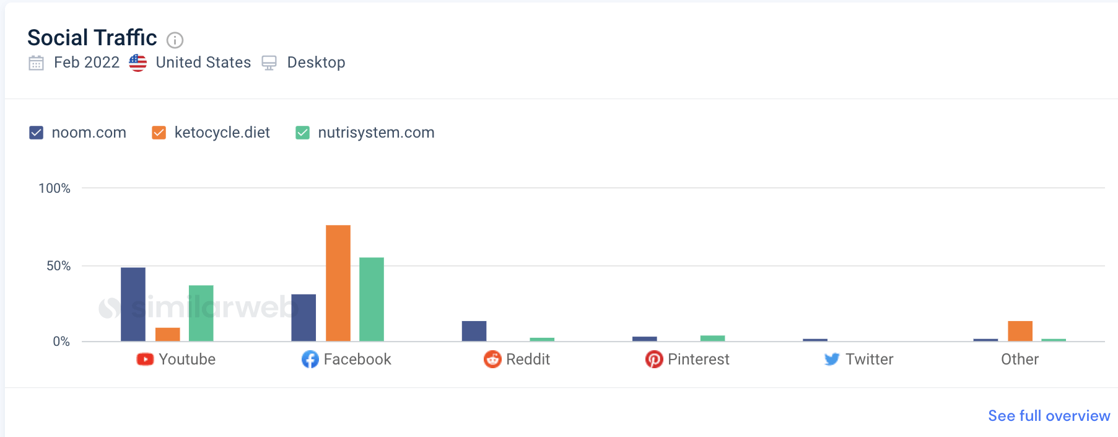Click the Social Traffic heading
The height and width of the screenshot is (437, 1118).
(x=91, y=37)
